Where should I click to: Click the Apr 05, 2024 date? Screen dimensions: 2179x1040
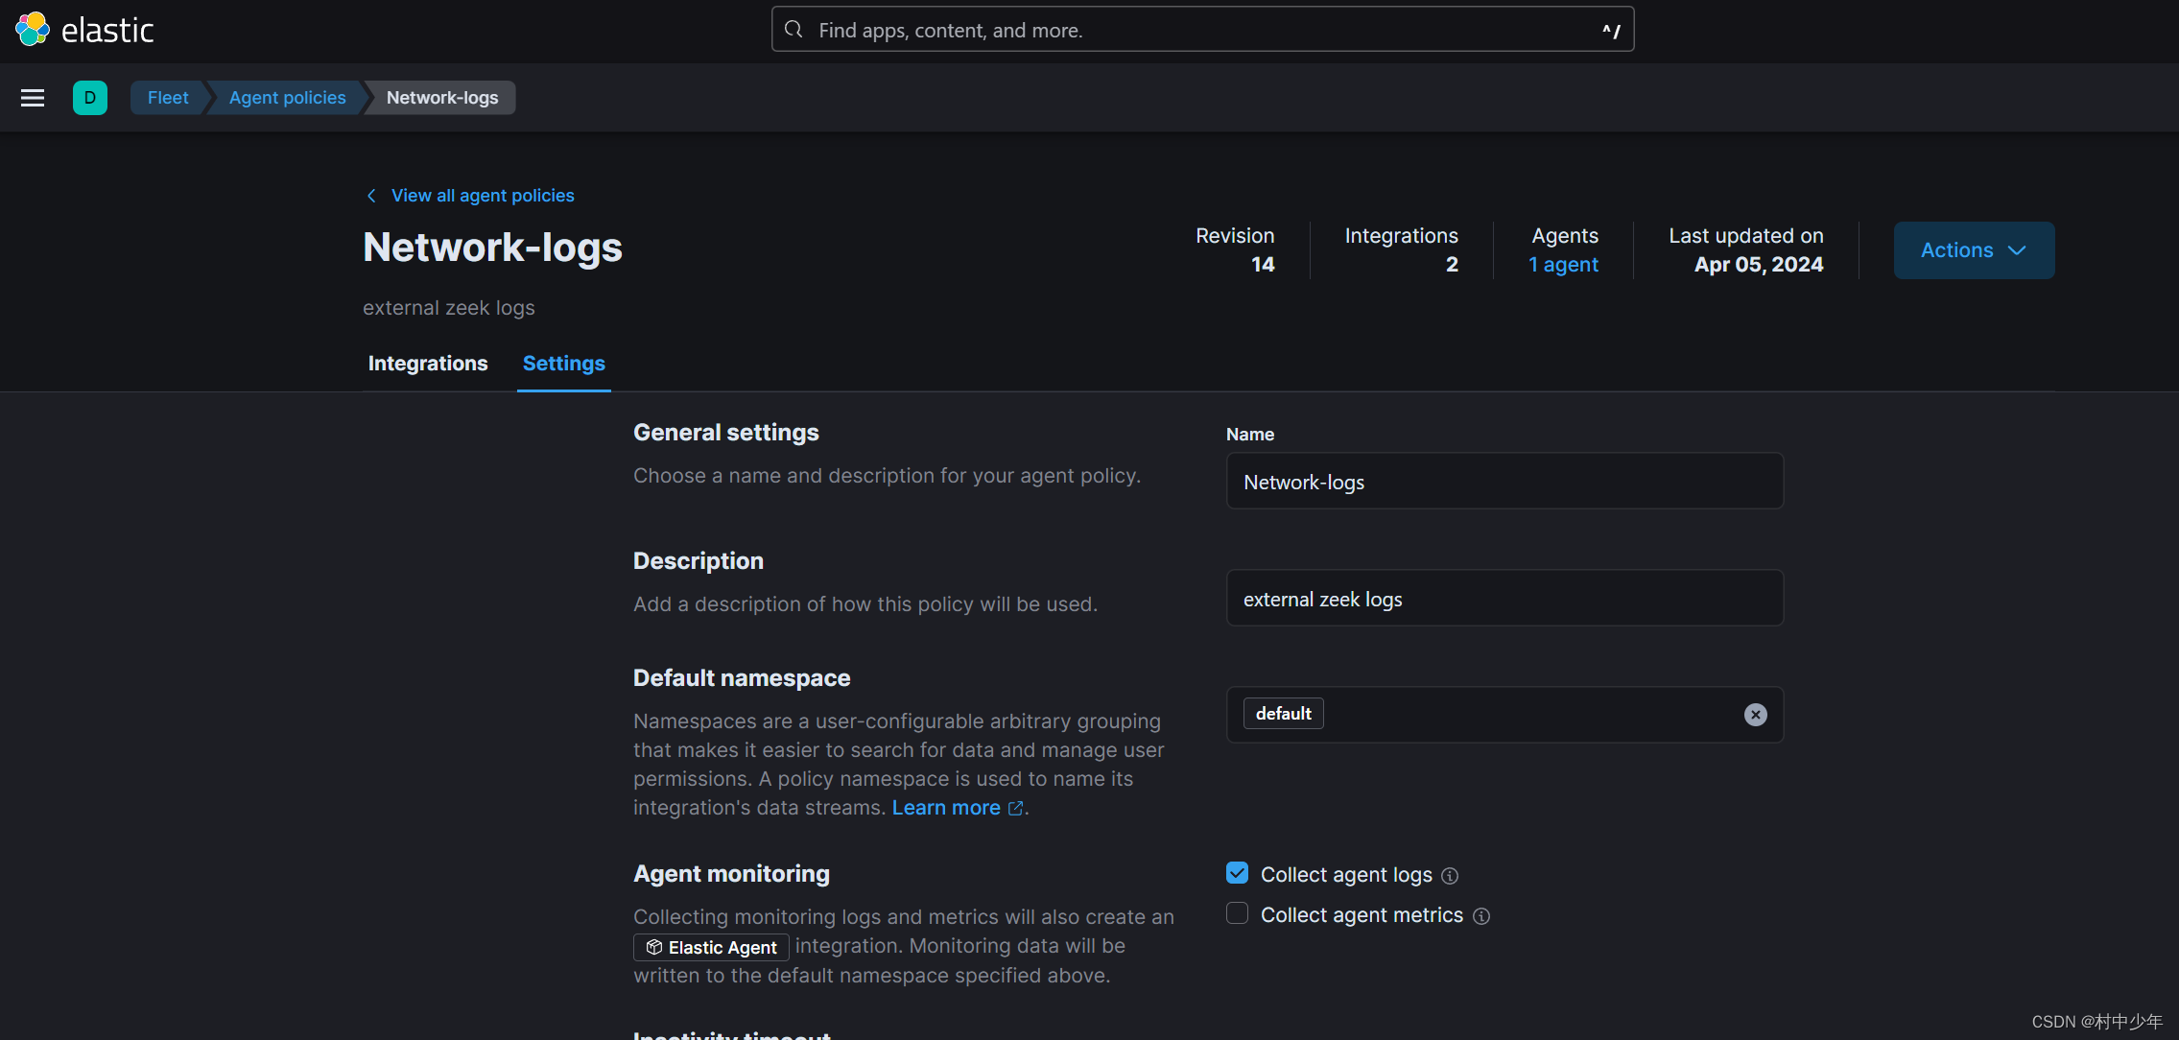[x=1759, y=265]
